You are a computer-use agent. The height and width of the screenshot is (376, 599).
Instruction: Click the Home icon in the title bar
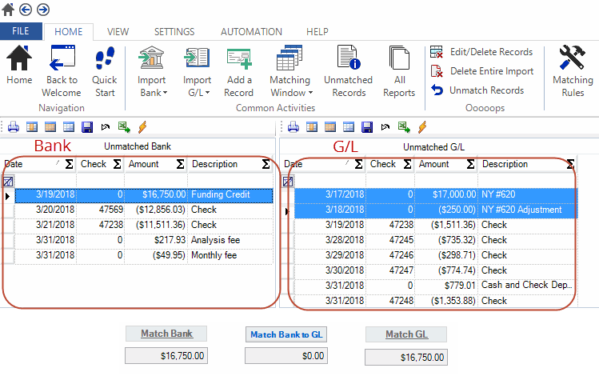coord(8,9)
